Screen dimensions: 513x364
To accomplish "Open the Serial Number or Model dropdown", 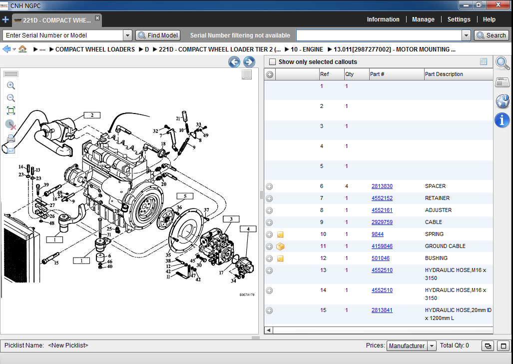I will [127, 35].
